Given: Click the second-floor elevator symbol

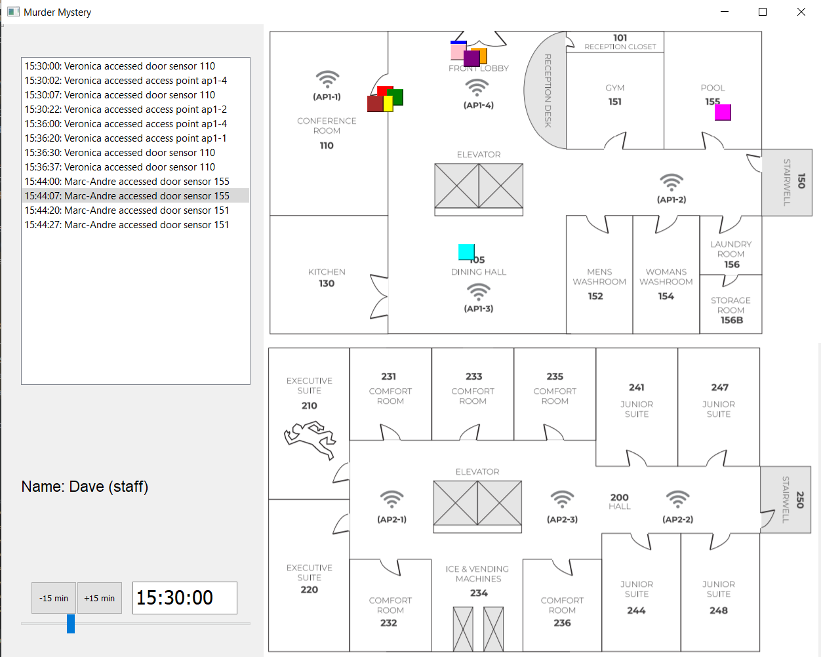Looking at the screenshot, I should [x=477, y=506].
